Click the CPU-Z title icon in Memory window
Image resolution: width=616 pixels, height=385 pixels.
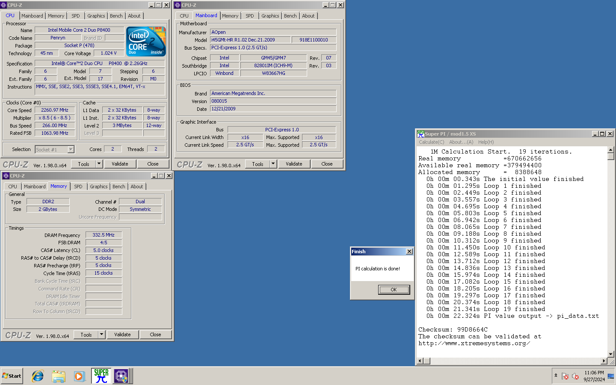[x=6, y=176]
